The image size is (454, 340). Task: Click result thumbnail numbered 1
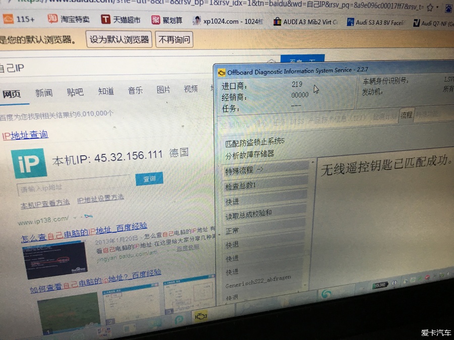pyautogui.click(x=68, y=313)
